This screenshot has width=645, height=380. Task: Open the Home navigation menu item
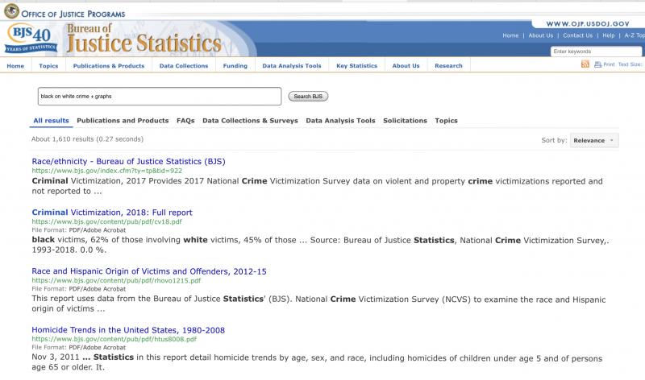(15, 66)
